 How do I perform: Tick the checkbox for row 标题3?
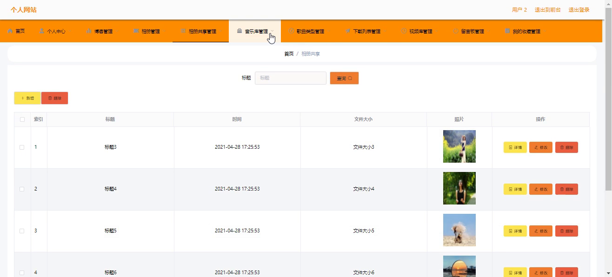tap(22, 147)
